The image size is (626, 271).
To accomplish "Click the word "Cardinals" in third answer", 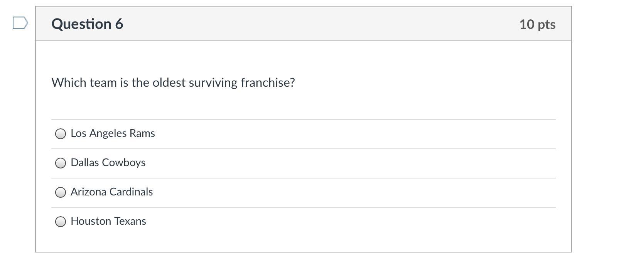I will click(x=131, y=192).
